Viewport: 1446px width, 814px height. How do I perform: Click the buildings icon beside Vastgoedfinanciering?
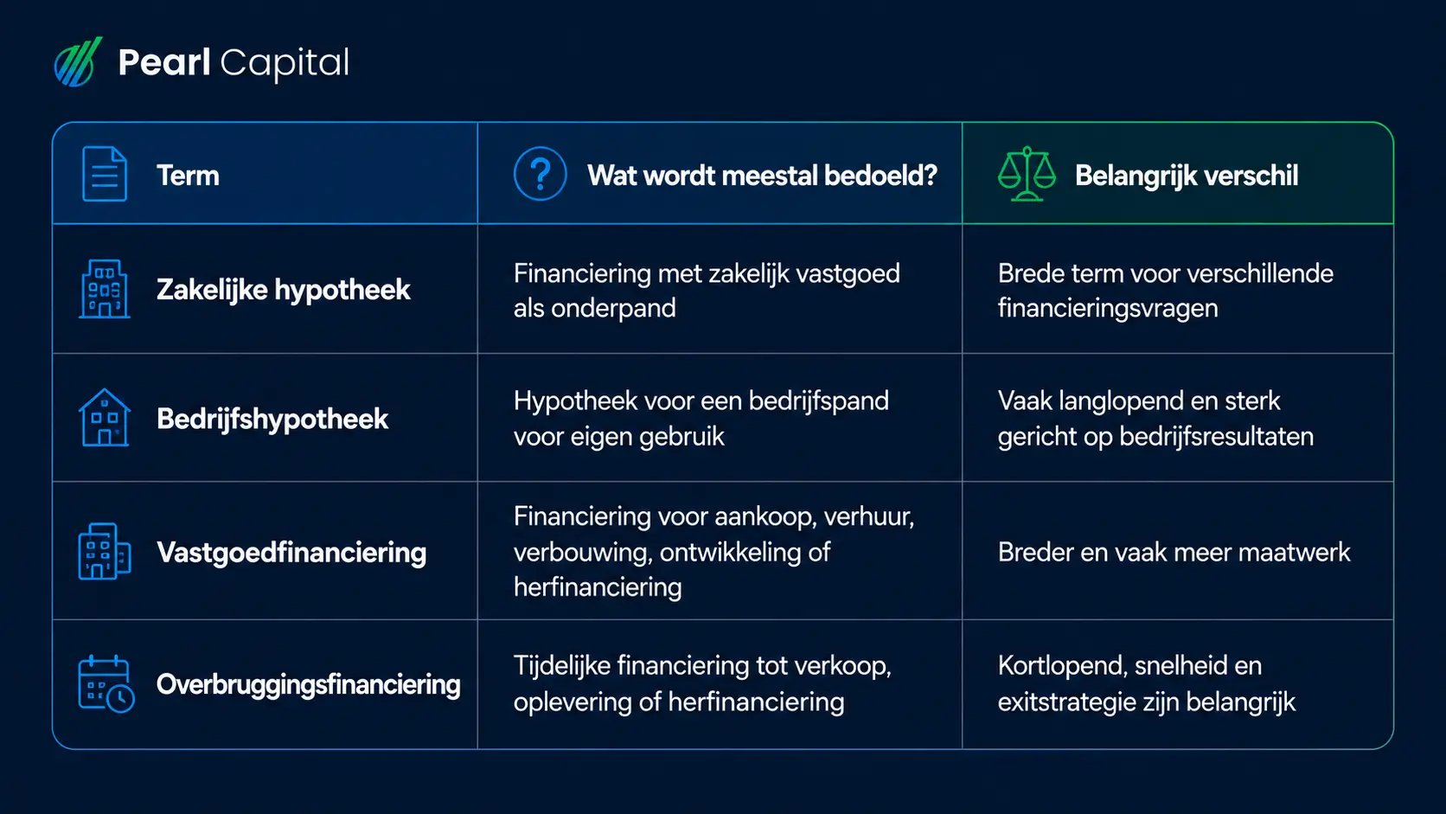click(x=105, y=551)
